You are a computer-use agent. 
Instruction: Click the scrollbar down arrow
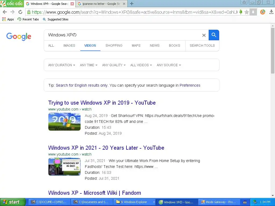(x=273, y=195)
